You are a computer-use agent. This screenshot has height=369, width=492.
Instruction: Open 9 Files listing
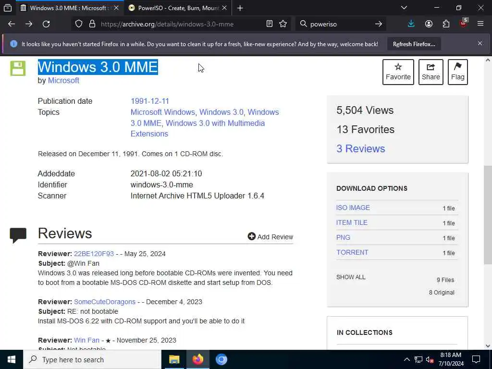click(x=445, y=280)
